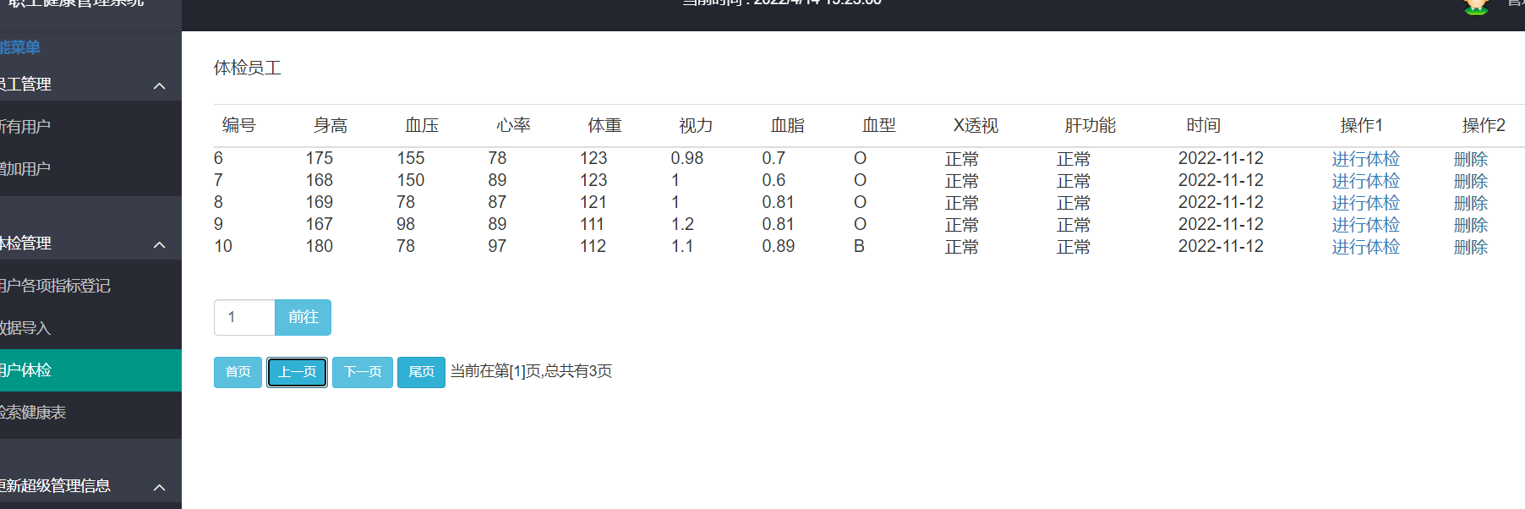Click vision value 1.2 in row 9

pyautogui.click(x=682, y=224)
